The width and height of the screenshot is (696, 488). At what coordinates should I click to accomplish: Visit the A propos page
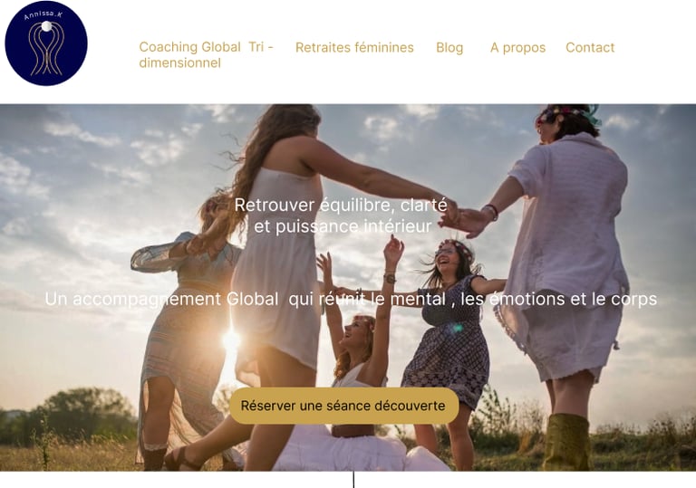(517, 47)
